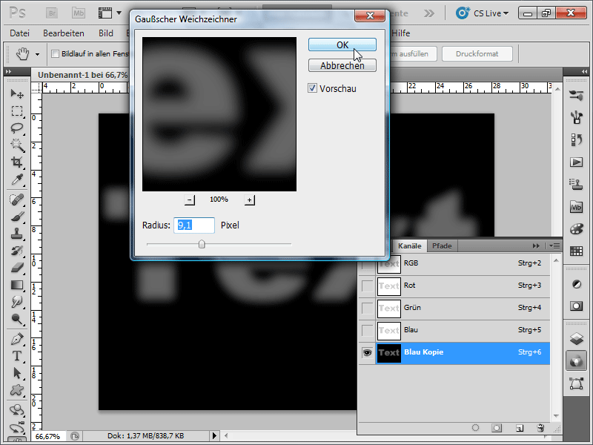
Task: Launch Mini Bridge from top bar
Action: coord(79,13)
